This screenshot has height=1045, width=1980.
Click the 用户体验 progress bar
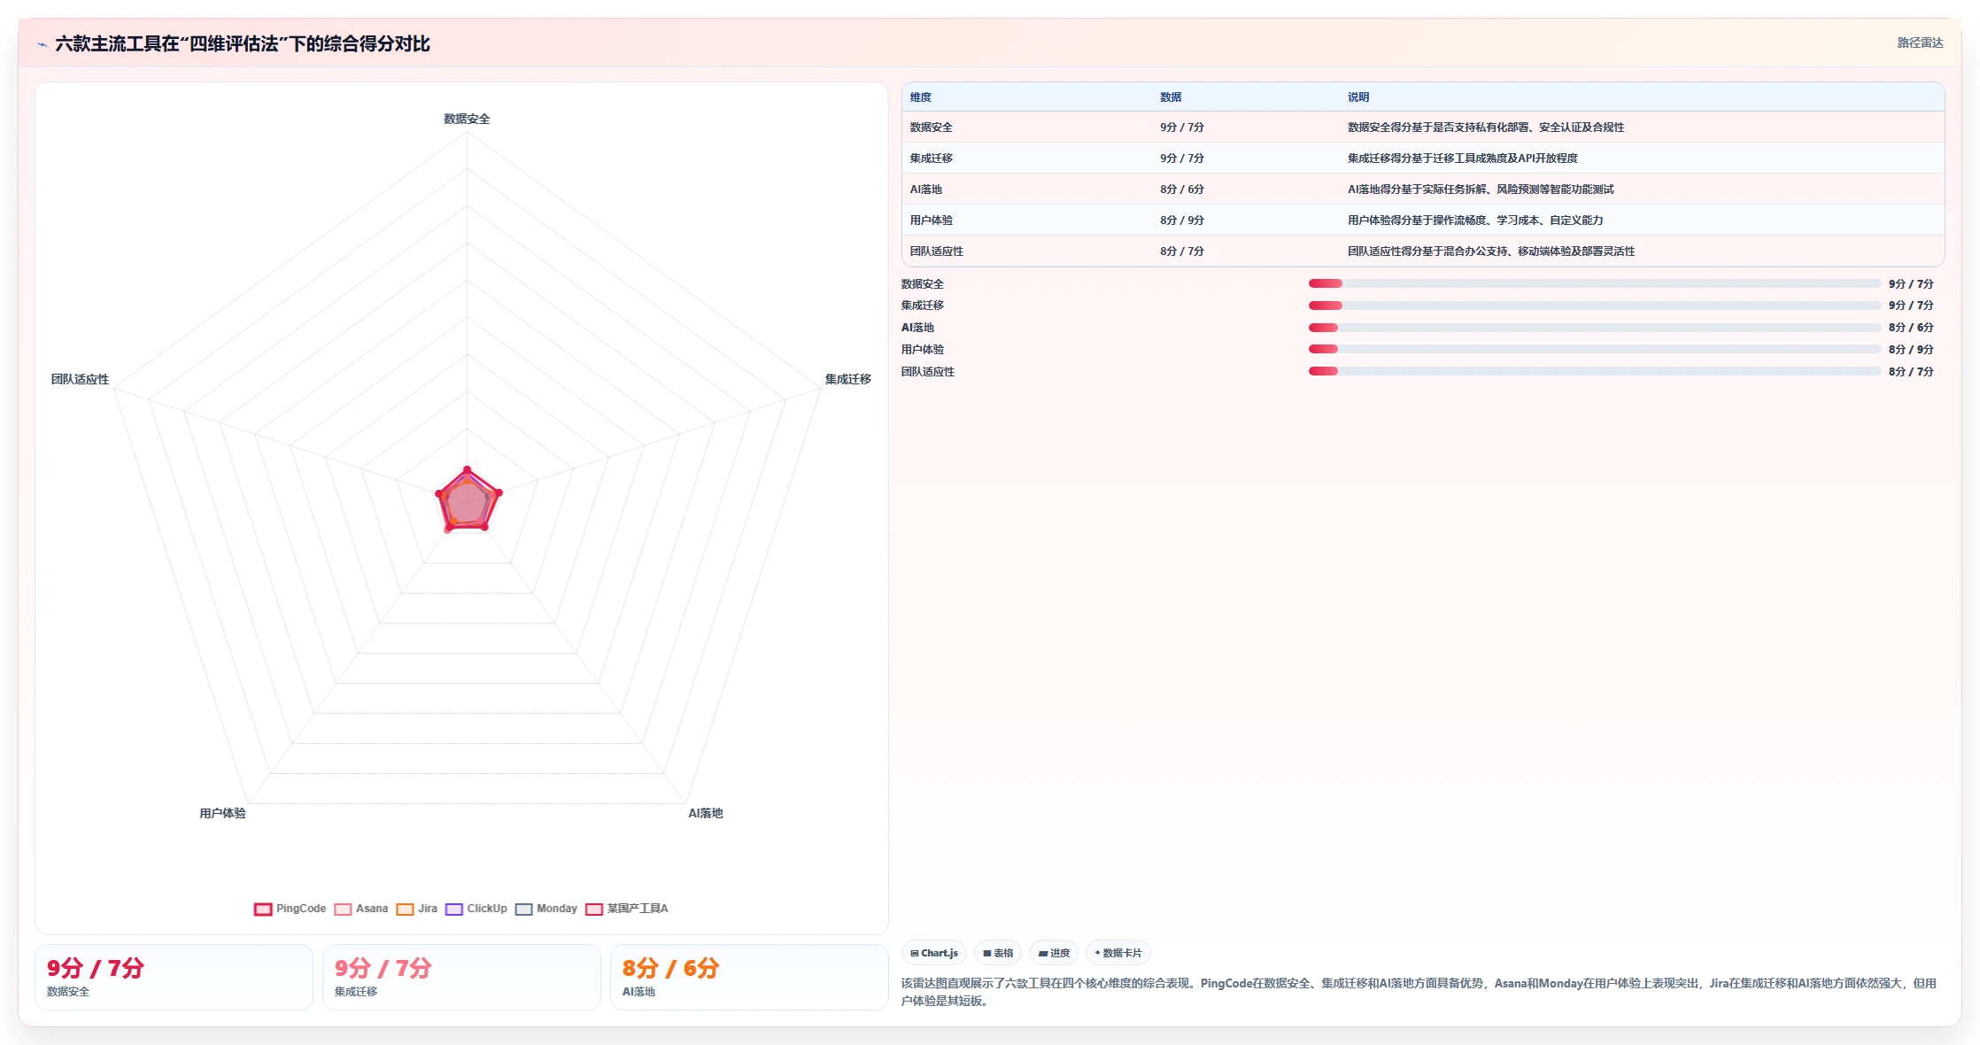[1594, 350]
